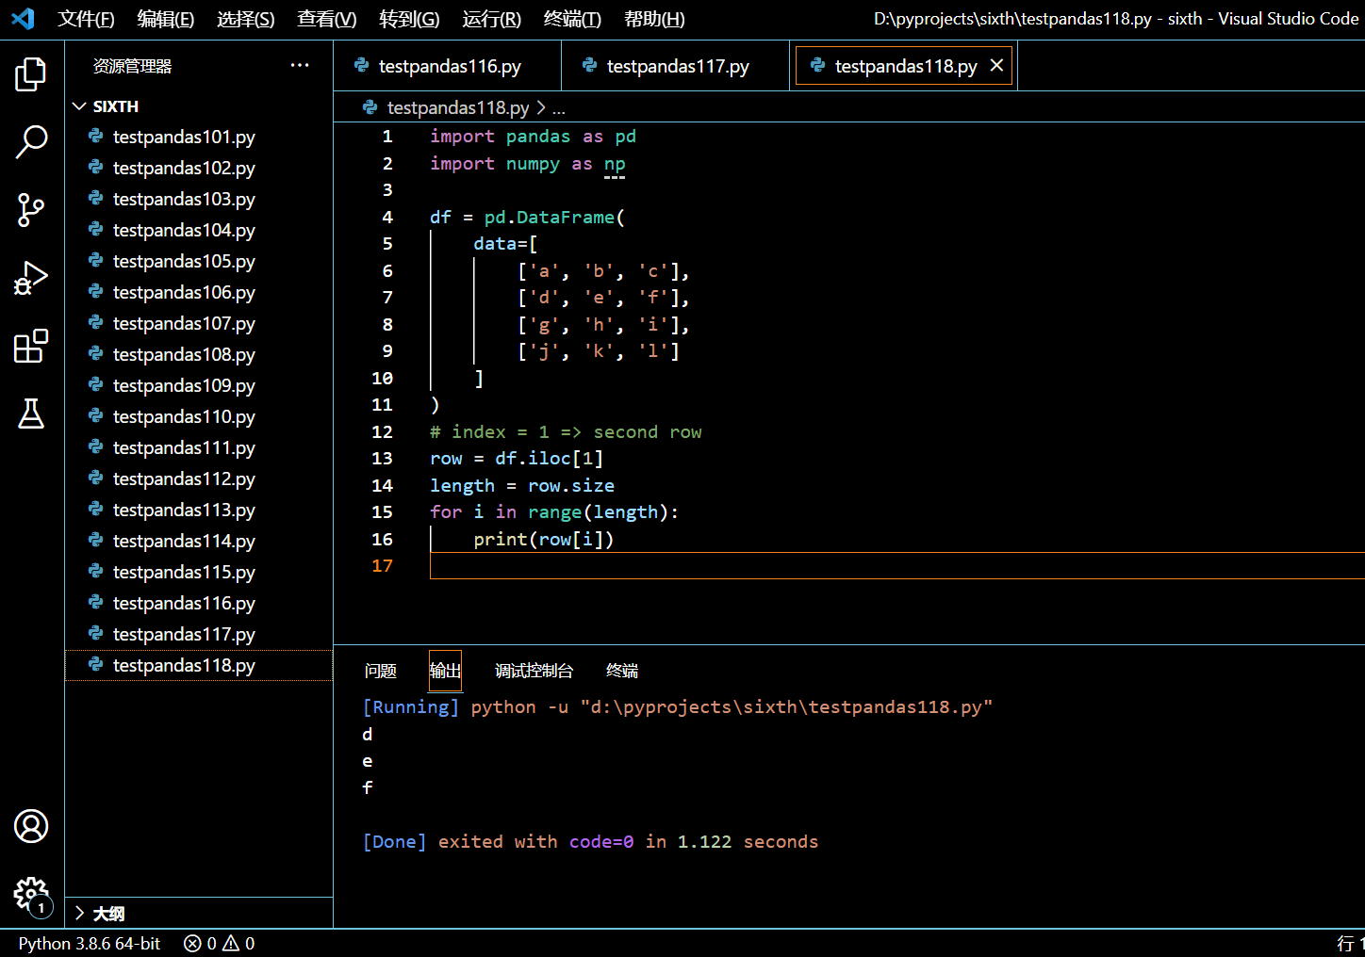This screenshot has height=957, width=1365.
Task: Open testpandas108.py in file tree
Action: (x=199, y=354)
